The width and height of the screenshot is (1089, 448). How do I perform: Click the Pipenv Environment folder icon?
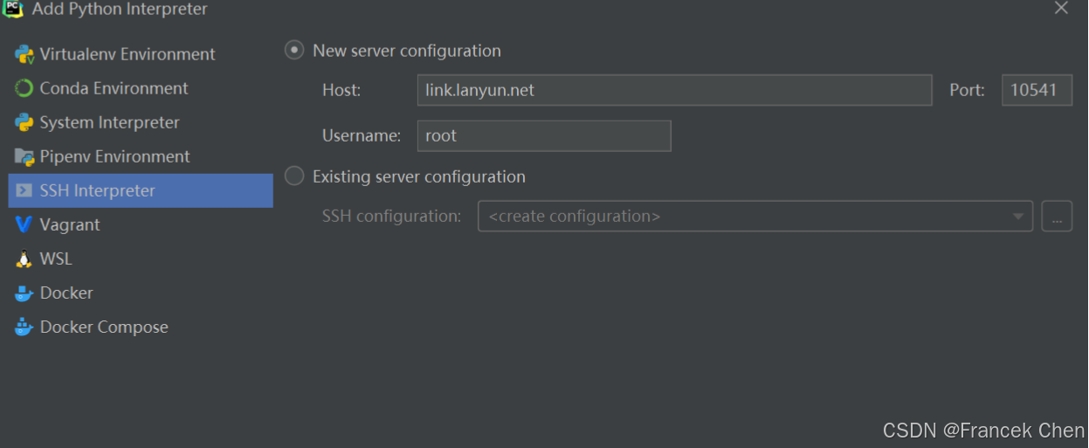coord(24,156)
